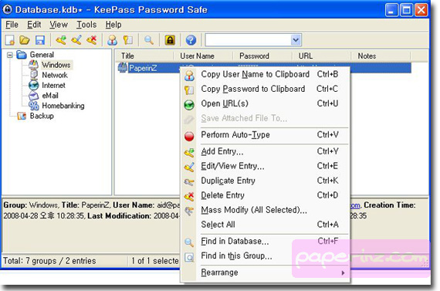Select the Windows group

pos(56,65)
